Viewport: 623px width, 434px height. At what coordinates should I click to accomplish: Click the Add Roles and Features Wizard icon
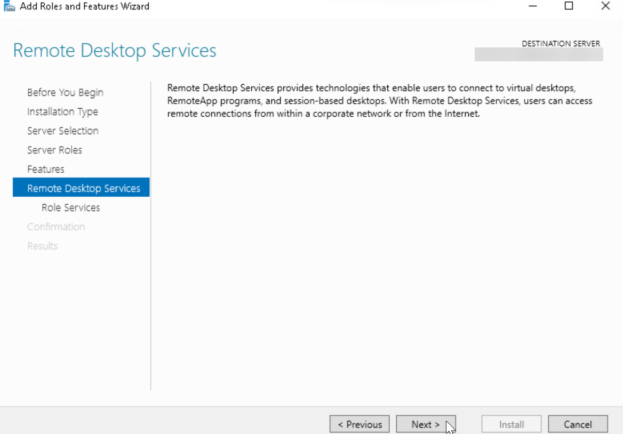coord(9,5)
